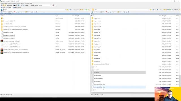Open the Remote menu
The height and width of the screenshot is (101, 181).
tap(27, 3)
